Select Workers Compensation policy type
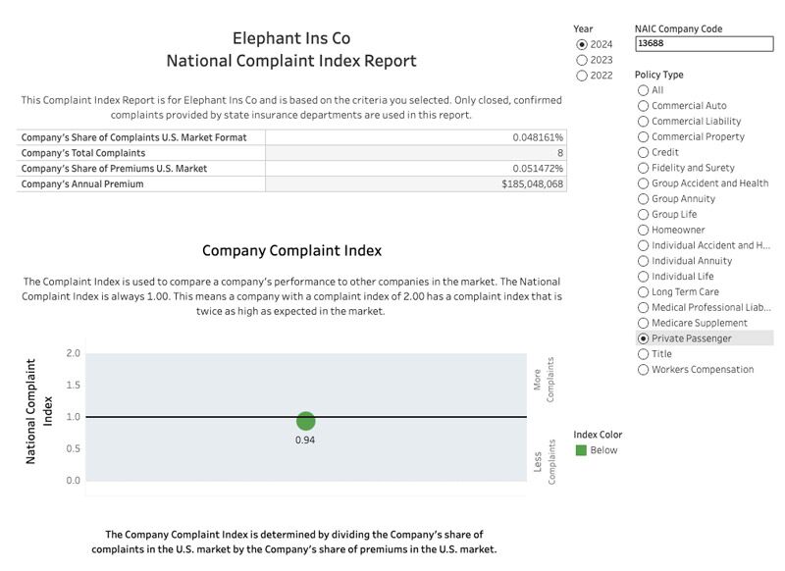This screenshot has width=785, height=571. (644, 370)
